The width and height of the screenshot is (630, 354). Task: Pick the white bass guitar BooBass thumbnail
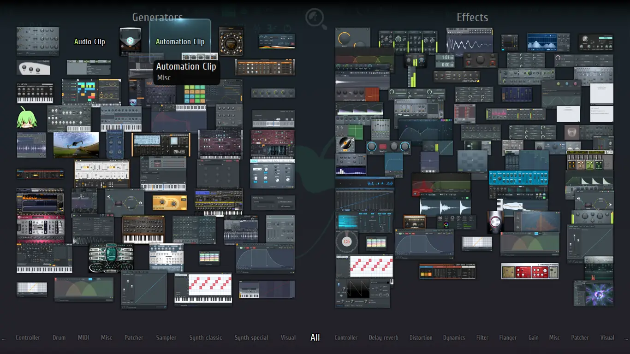[33, 67]
